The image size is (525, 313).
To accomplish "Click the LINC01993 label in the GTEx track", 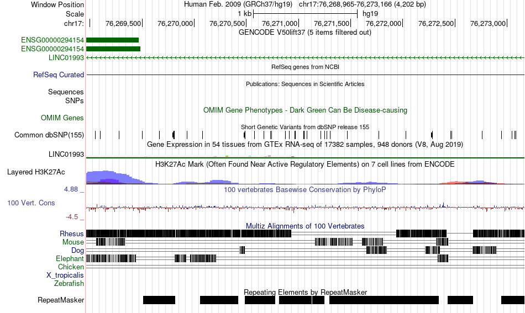I will [x=66, y=154].
